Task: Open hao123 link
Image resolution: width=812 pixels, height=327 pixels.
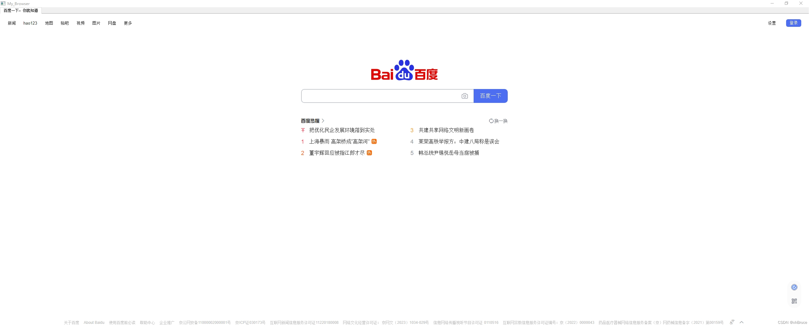Action: tap(30, 23)
